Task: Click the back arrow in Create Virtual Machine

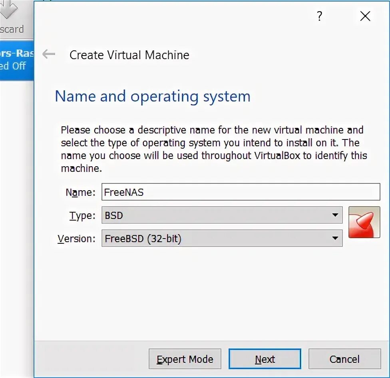Action: pos(49,54)
